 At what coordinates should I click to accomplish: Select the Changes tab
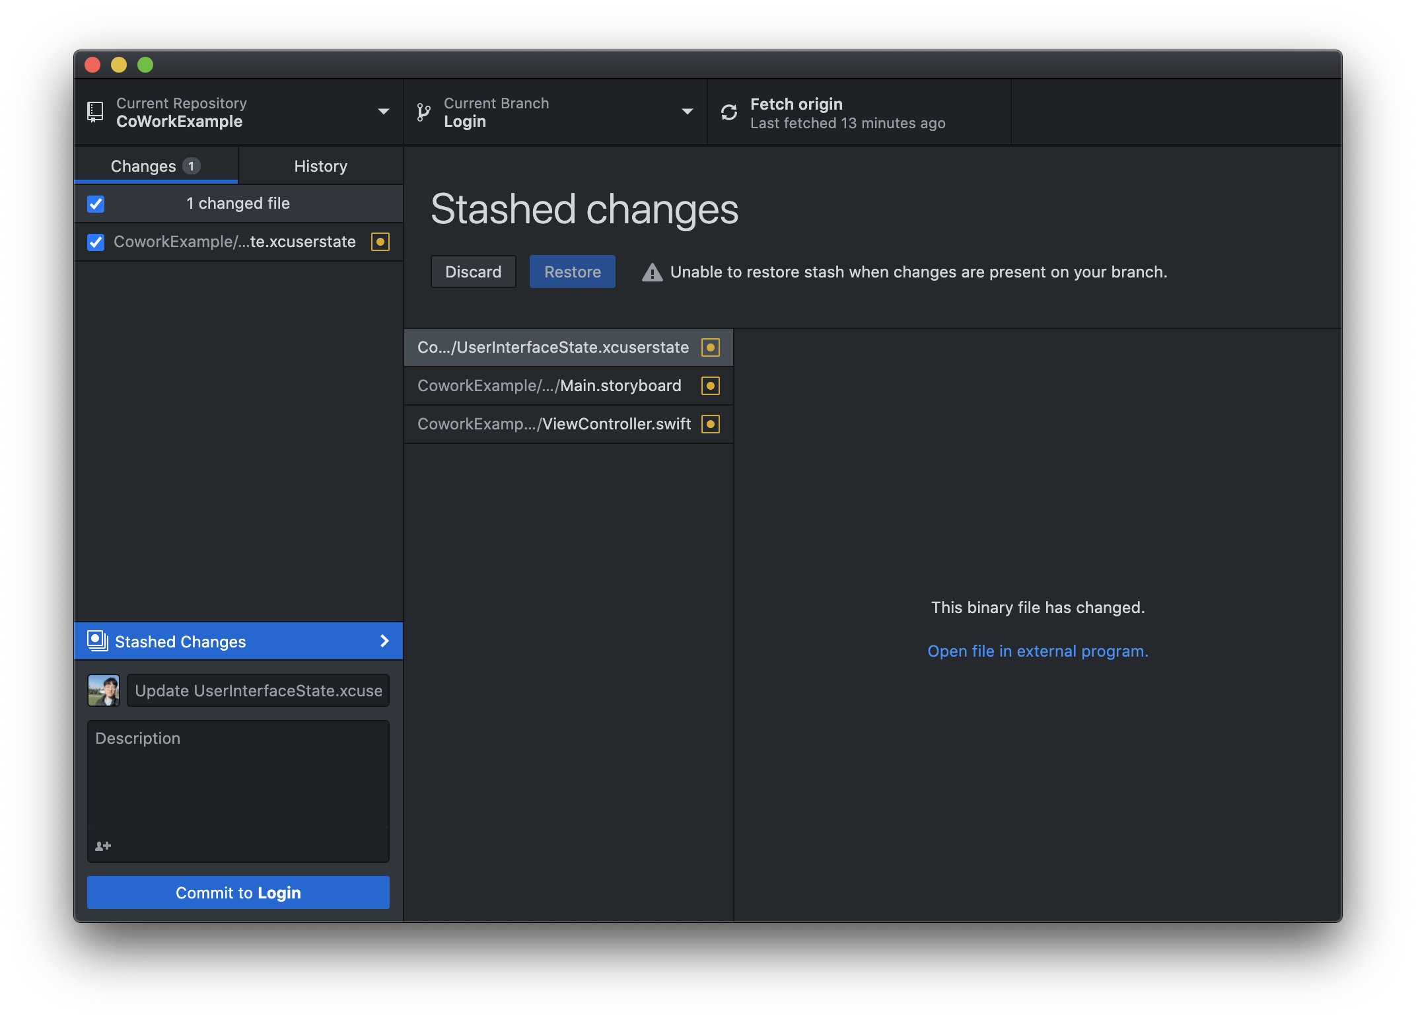click(155, 166)
